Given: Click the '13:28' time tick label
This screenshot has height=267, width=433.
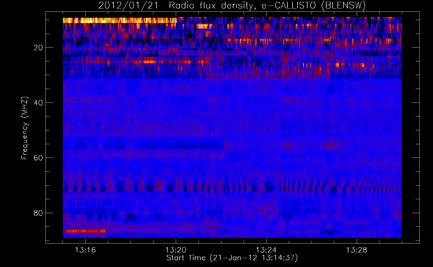Looking at the screenshot, I should [357, 250].
